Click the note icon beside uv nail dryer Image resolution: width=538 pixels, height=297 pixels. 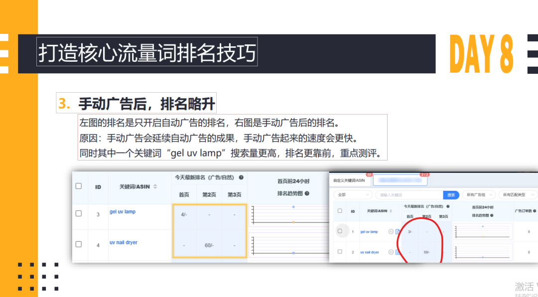[x=397, y=252]
